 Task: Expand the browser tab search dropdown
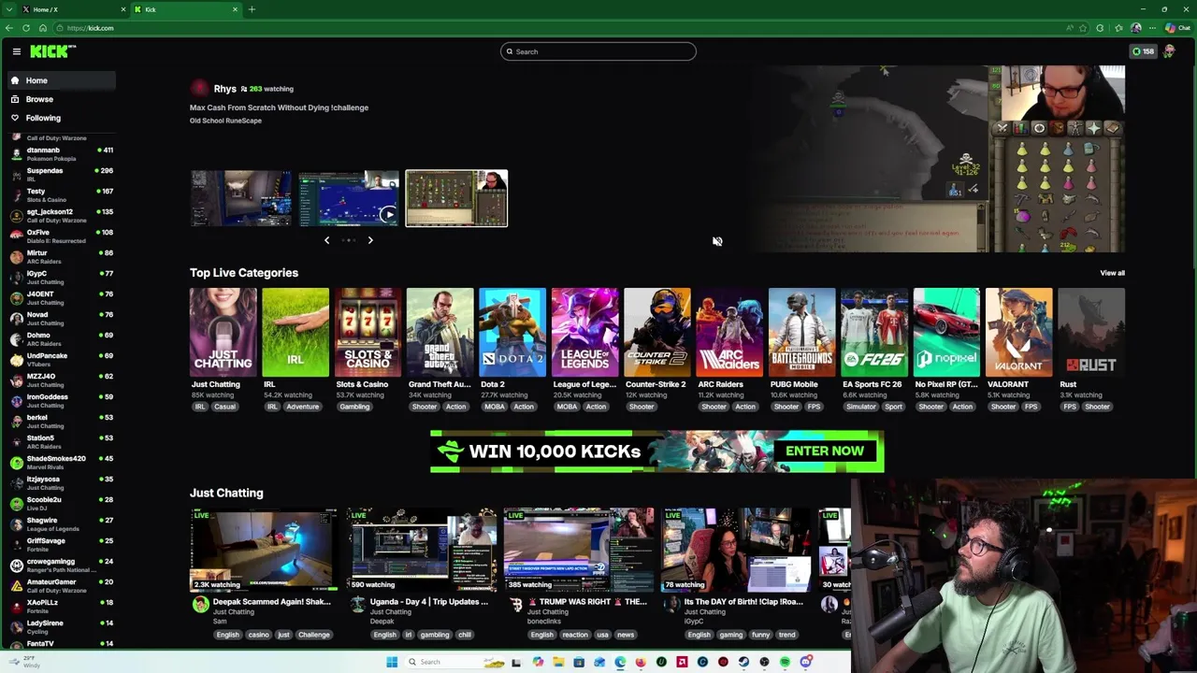tap(7, 9)
